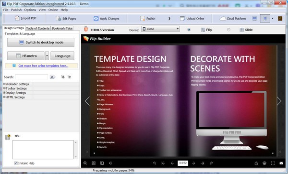Open Edit Pages editor
The width and height of the screenshot is (288, 174).
coord(66,19)
